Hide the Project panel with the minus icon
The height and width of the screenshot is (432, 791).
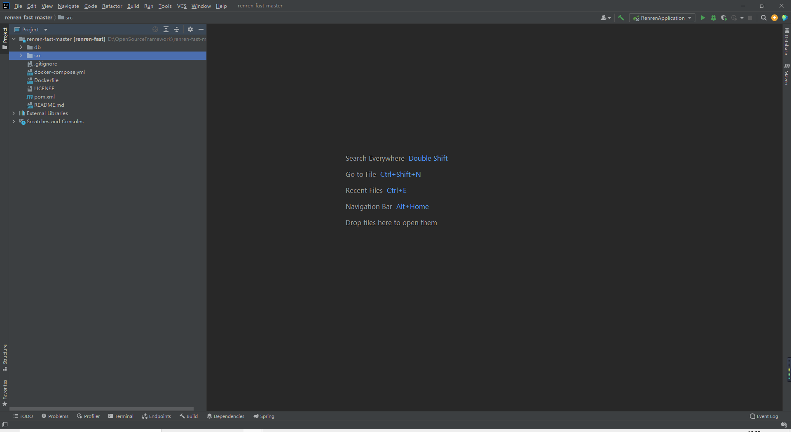tap(201, 29)
